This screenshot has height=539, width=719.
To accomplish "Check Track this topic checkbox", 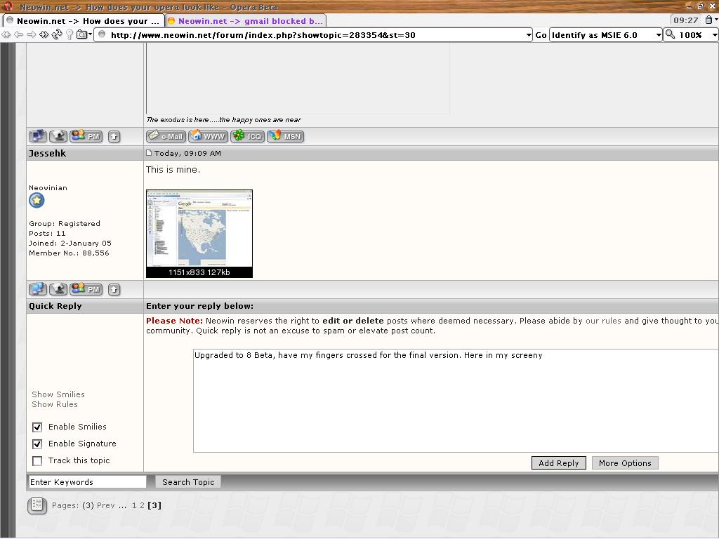I will tap(37, 460).
